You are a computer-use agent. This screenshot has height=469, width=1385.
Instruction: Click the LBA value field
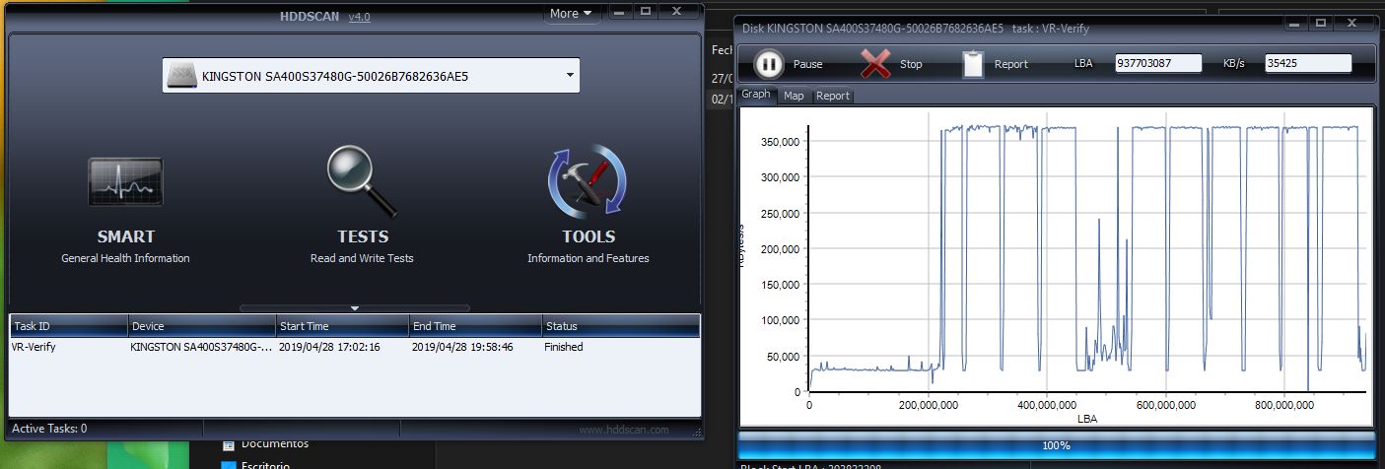pyautogui.click(x=1158, y=63)
